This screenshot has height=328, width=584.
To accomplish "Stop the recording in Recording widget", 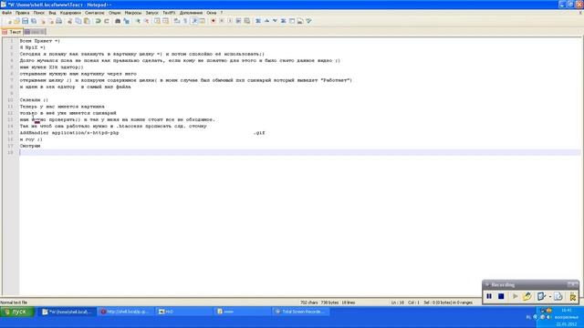I will coord(501,296).
